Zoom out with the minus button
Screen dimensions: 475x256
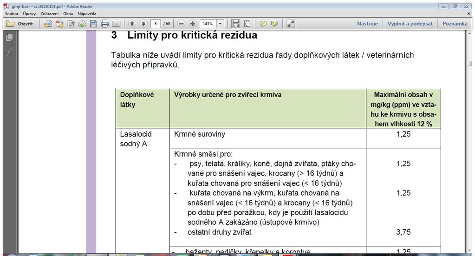click(181, 24)
